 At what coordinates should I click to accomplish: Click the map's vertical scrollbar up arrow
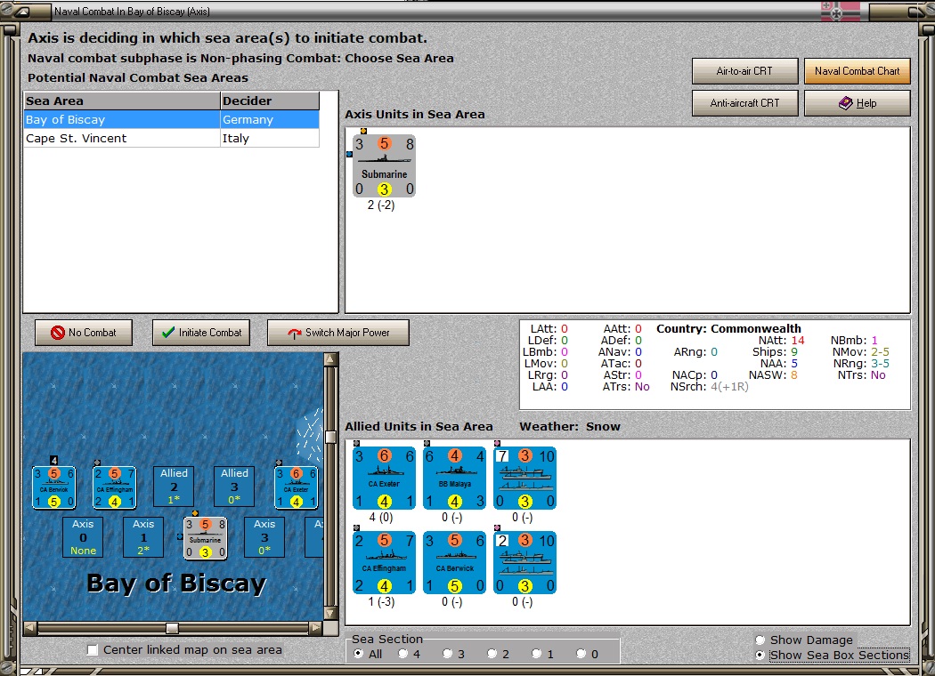pos(330,359)
